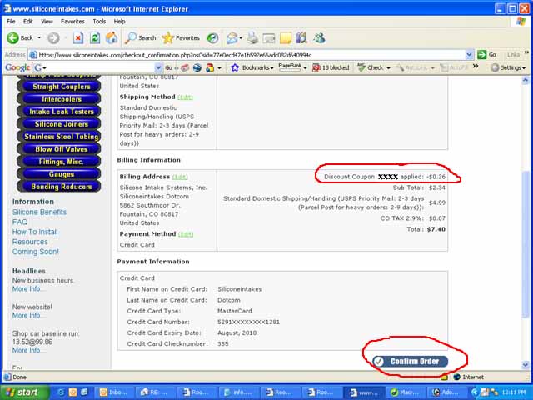Viewport: 533px width, 400px height.
Task: Click the Google toolbar Bookmarks star
Action: [x=235, y=67]
